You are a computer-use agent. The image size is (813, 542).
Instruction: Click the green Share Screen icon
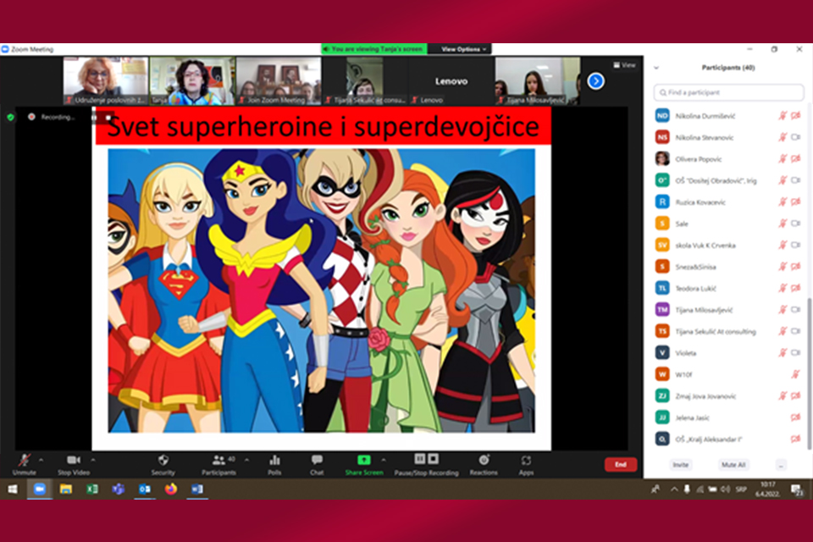click(363, 460)
